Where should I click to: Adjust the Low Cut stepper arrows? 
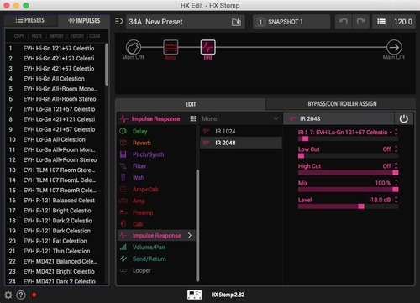[396, 149]
